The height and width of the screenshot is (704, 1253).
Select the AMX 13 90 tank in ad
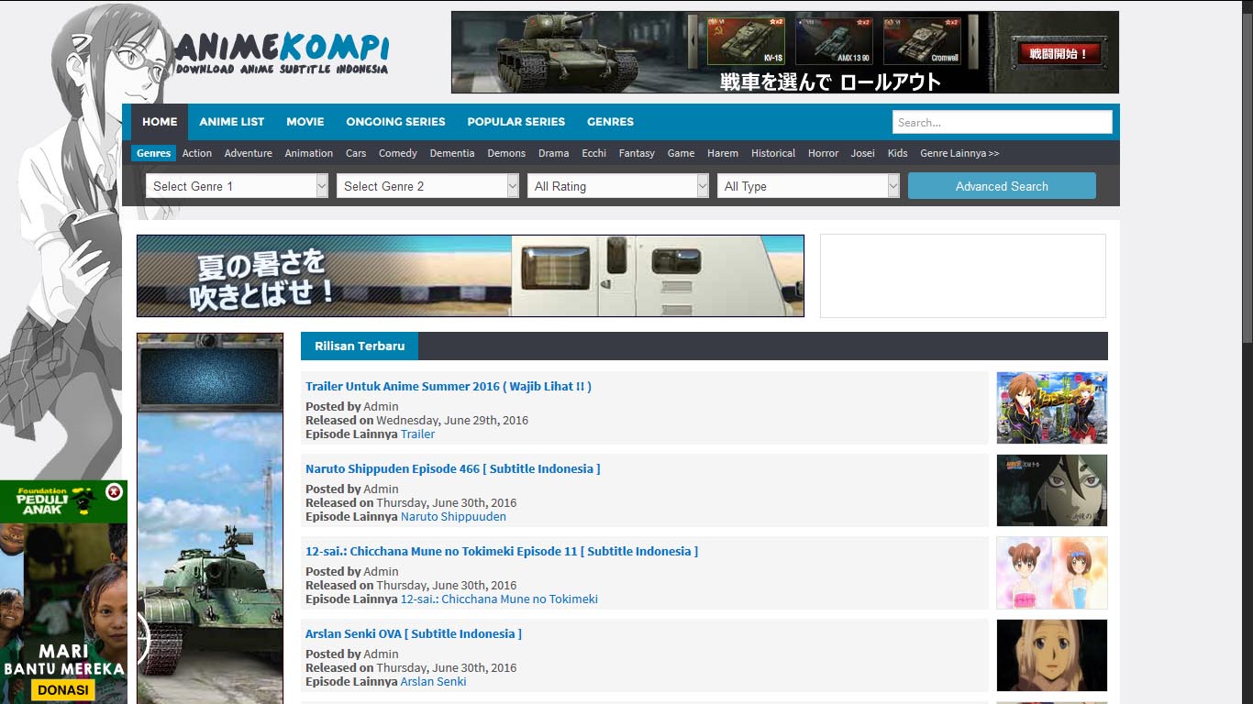(835, 40)
